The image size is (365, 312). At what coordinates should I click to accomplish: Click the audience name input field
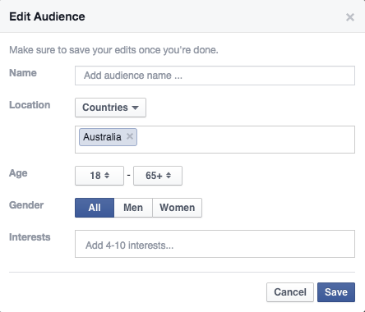[215, 76]
